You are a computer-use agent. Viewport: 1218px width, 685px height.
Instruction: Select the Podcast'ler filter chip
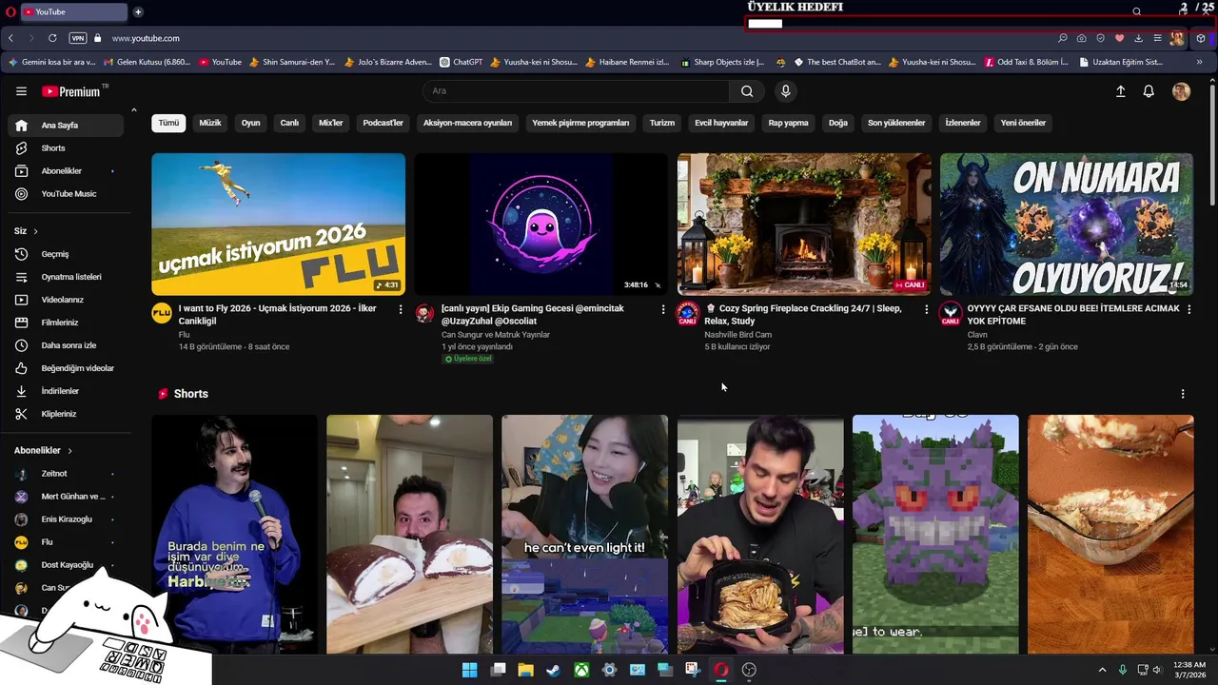(x=383, y=123)
